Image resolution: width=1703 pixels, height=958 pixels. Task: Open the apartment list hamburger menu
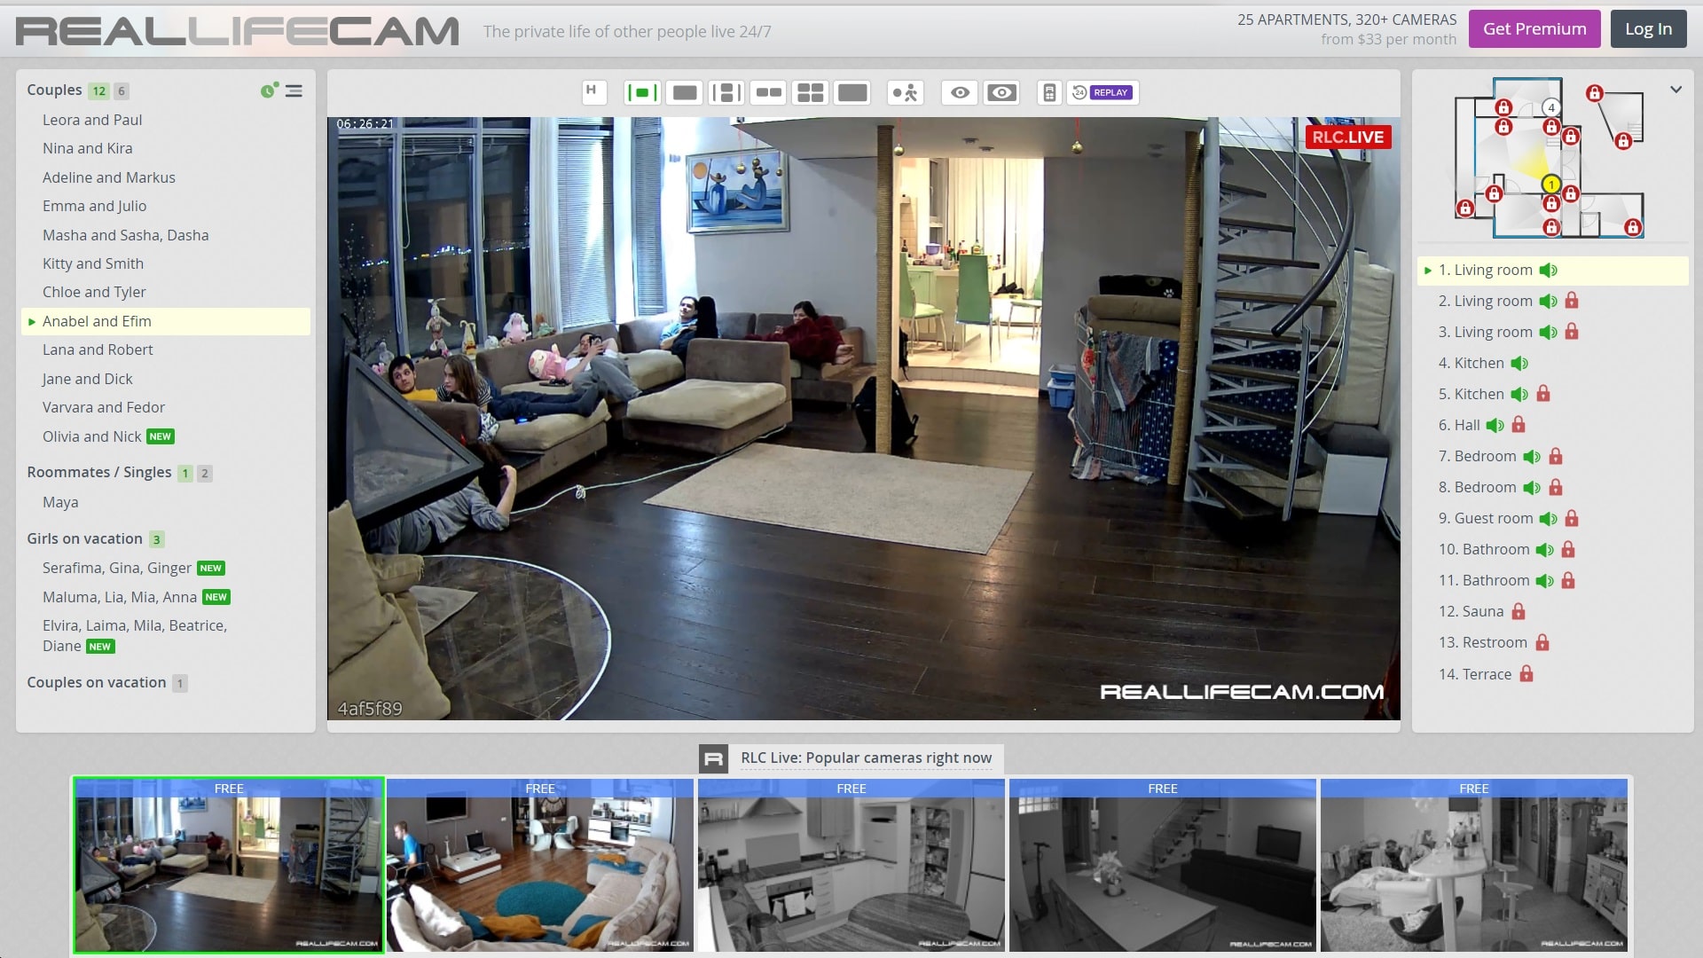click(294, 90)
